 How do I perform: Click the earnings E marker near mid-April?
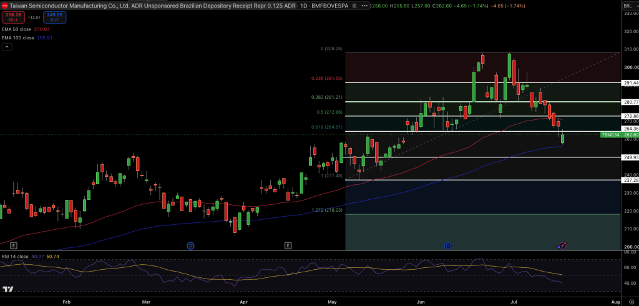coord(288,245)
